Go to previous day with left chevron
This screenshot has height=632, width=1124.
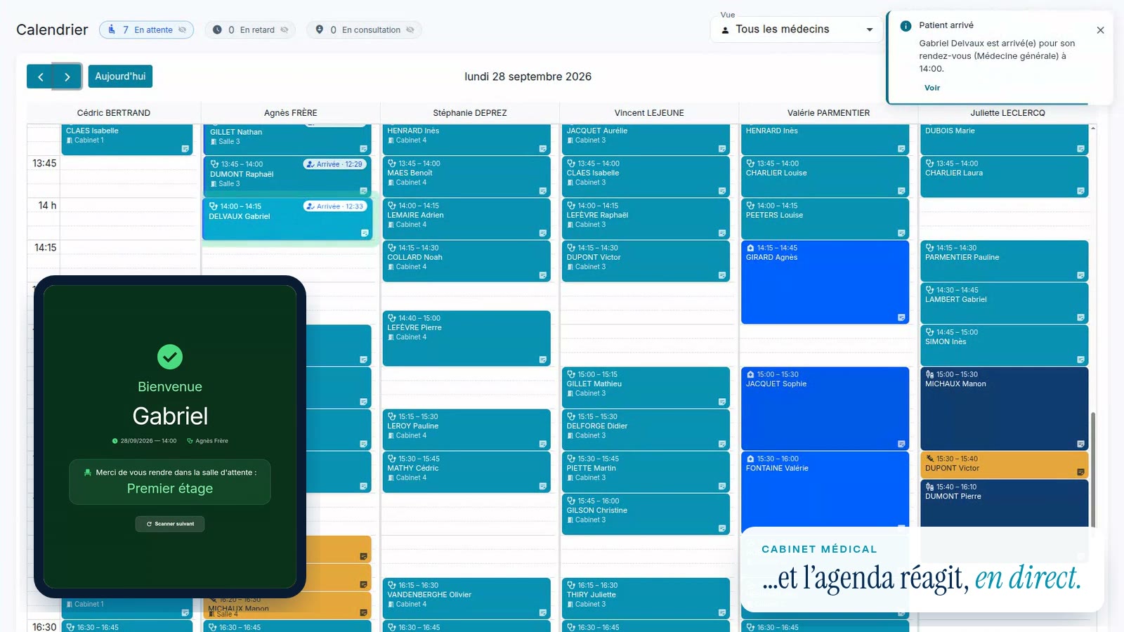(41, 77)
